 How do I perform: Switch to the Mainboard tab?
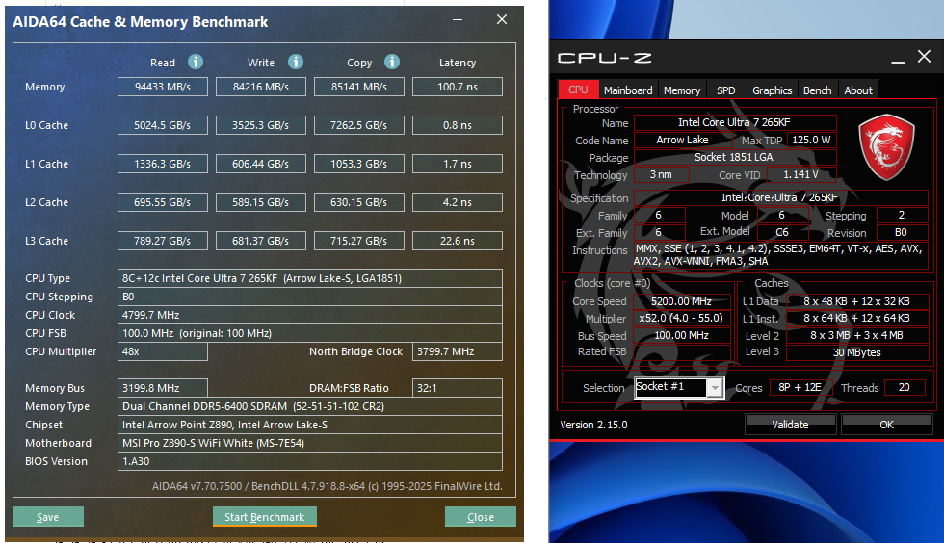pyautogui.click(x=628, y=90)
